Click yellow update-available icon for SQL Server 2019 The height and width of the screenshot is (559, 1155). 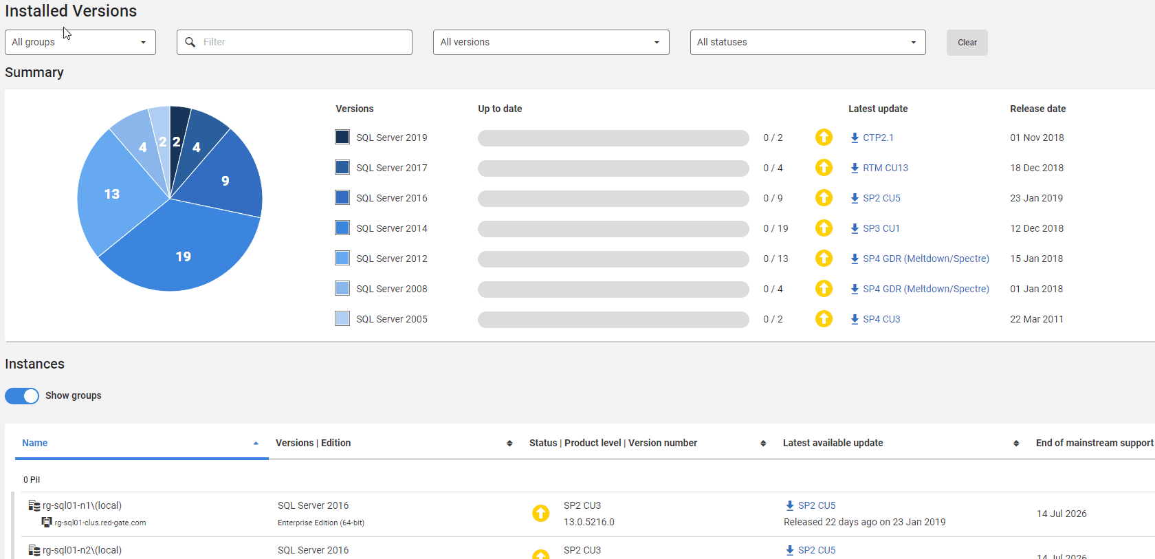pyautogui.click(x=824, y=138)
